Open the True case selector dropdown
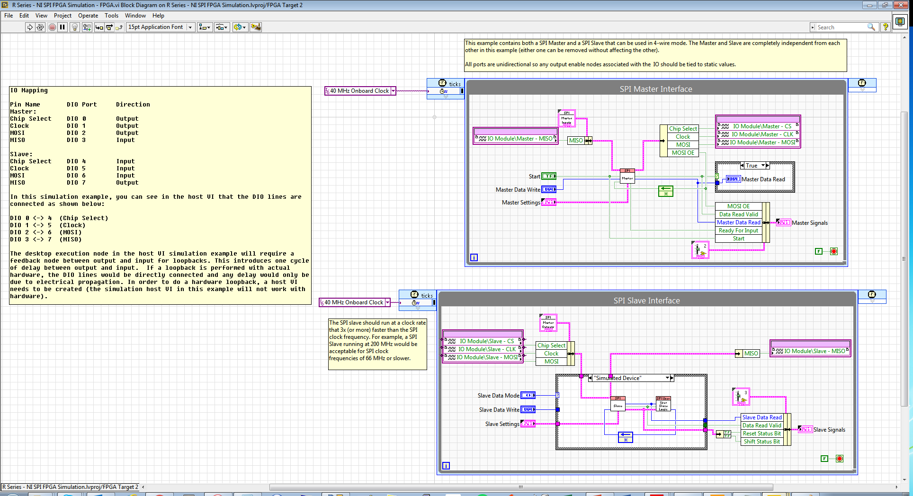The width and height of the screenshot is (913, 496). pyautogui.click(x=763, y=166)
